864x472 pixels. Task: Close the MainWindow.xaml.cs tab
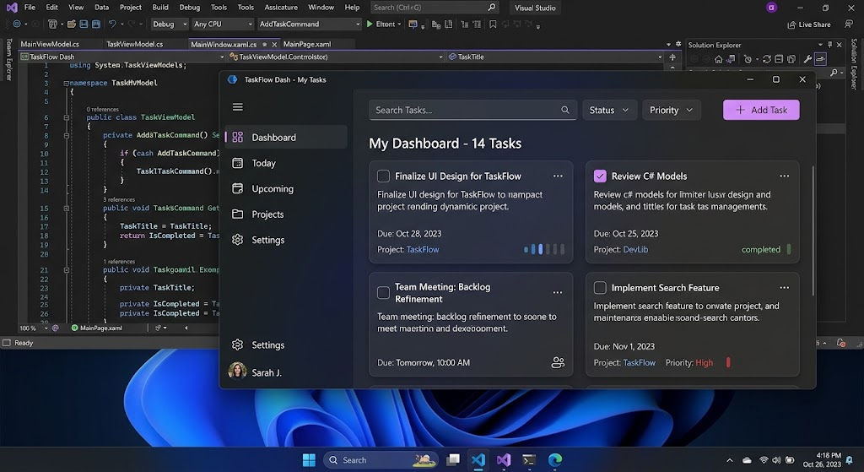click(x=274, y=45)
